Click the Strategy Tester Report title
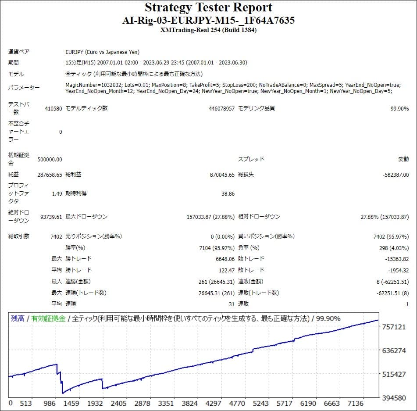 point(208,7)
